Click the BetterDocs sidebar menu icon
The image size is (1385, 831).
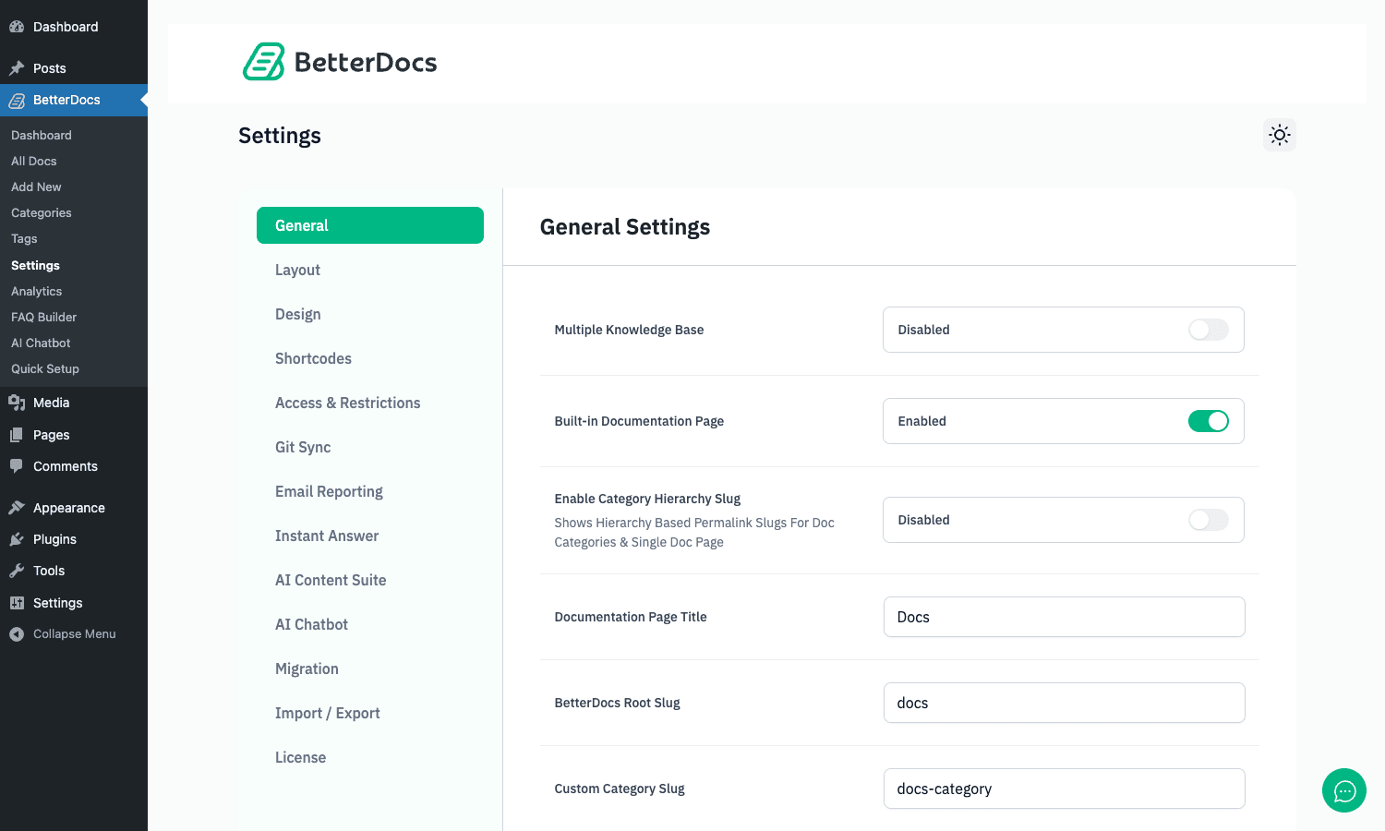[x=17, y=100]
